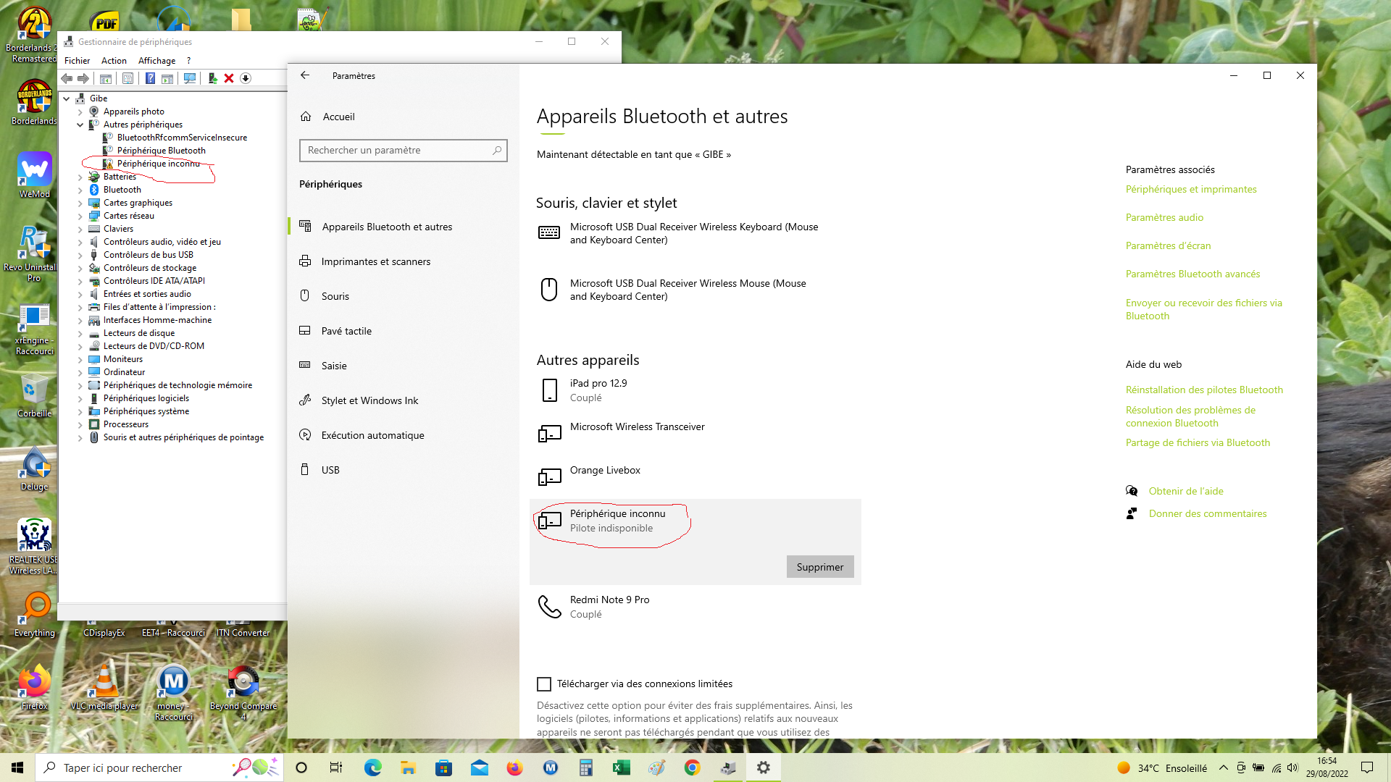Expand Cartes réseau node

tap(80, 216)
